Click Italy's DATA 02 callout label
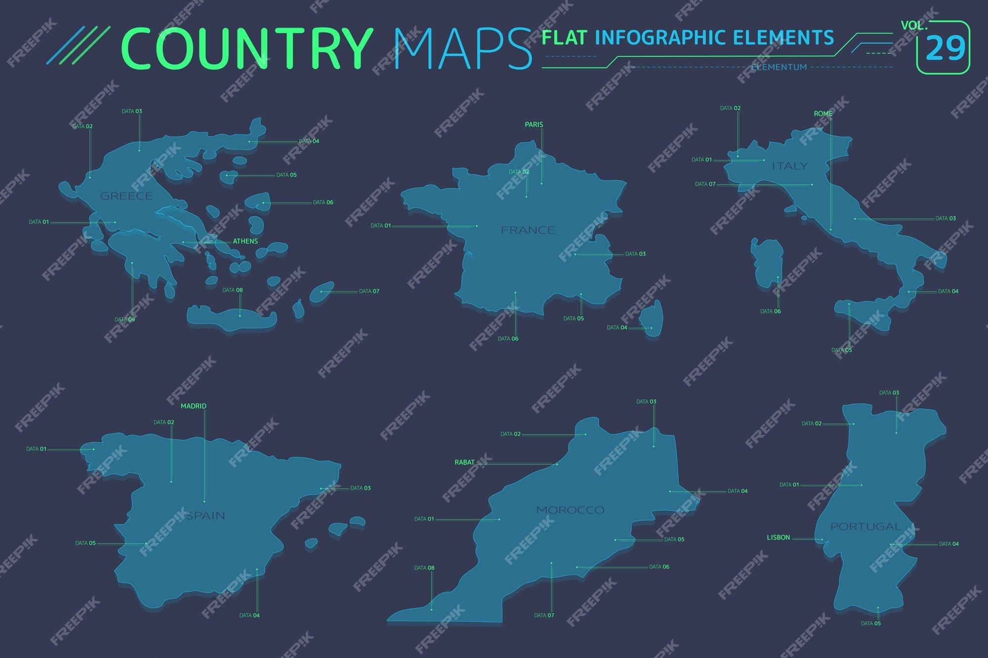988x658 pixels. [x=731, y=108]
